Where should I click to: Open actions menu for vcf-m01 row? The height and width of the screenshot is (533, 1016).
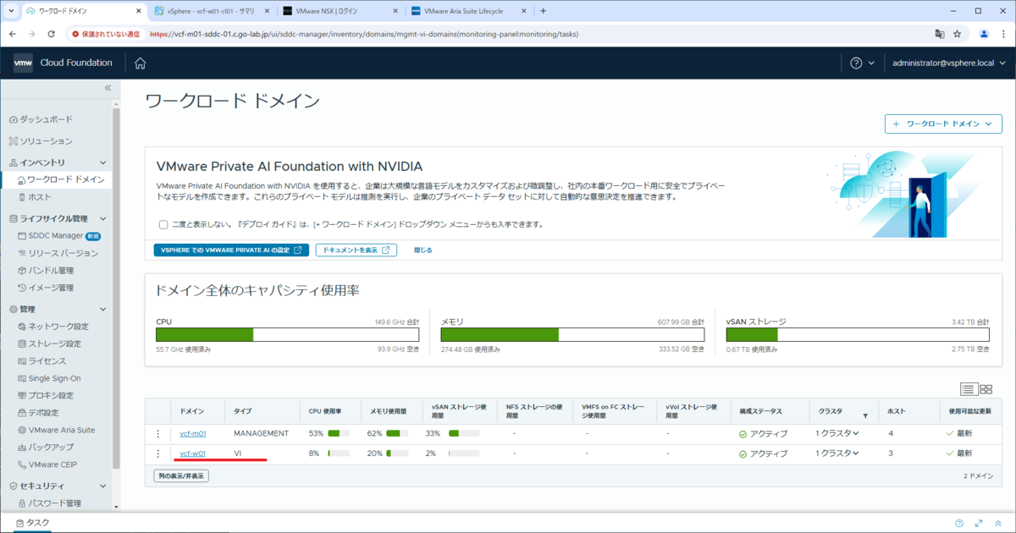click(157, 433)
